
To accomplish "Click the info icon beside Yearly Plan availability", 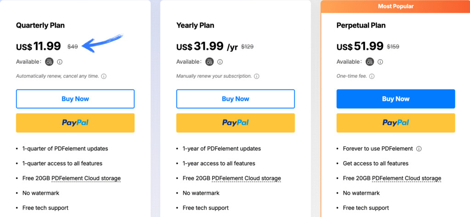I will click(x=220, y=62).
